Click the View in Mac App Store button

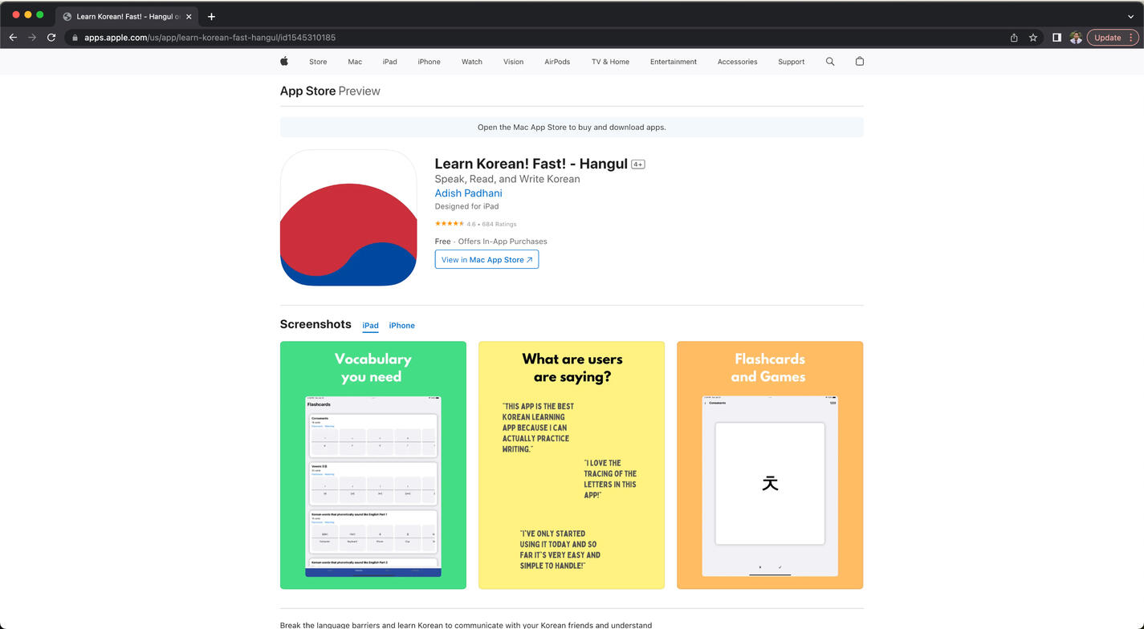pyautogui.click(x=487, y=259)
